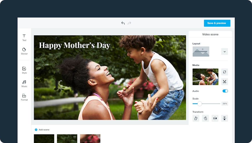Redo the last action
This screenshot has height=143, width=252.
tap(129, 23)
